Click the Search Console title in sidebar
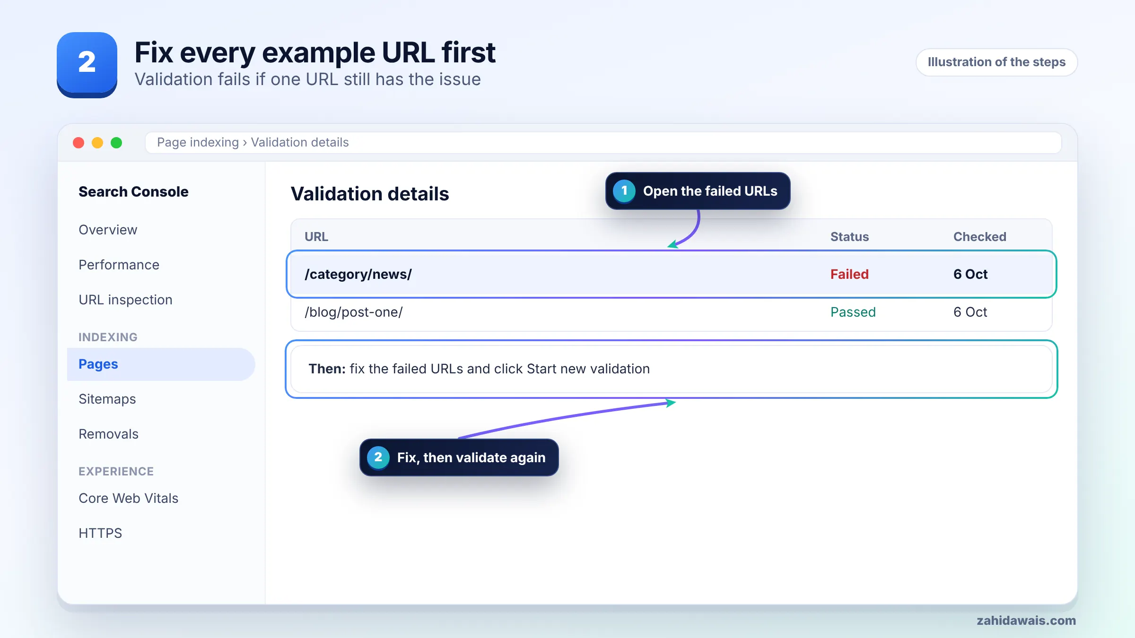This screenshot has height=638, width=1135. coord(133,191)
